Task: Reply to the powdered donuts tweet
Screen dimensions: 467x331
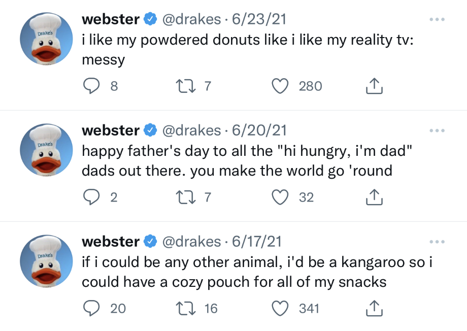Action: point(92,86)
